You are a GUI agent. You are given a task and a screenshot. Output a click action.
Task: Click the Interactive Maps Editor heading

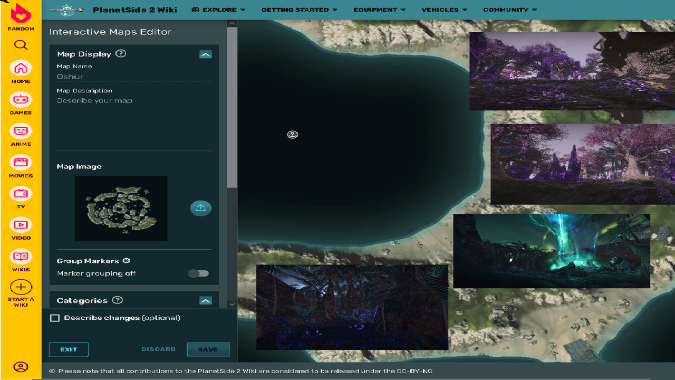[x=110, y=32]
